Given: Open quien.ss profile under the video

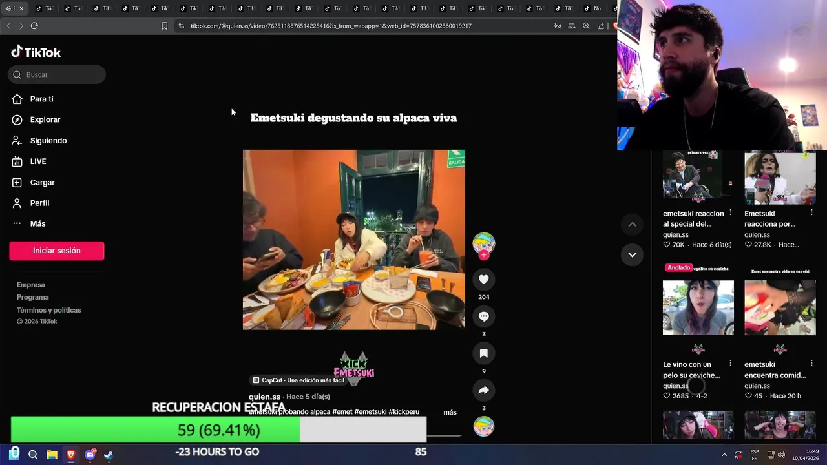Looking at the screenshot, I should pos(264,397).
